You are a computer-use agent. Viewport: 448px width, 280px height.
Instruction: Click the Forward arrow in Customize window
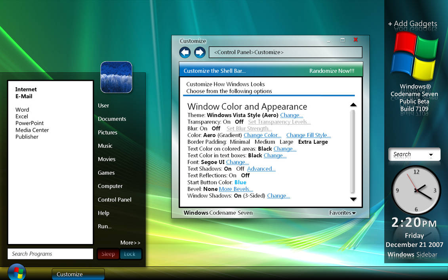point(200,52)
